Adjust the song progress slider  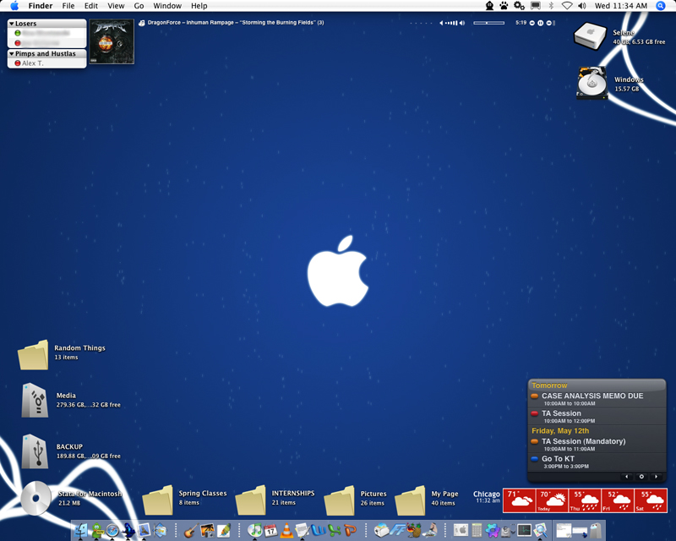point(489,23)
